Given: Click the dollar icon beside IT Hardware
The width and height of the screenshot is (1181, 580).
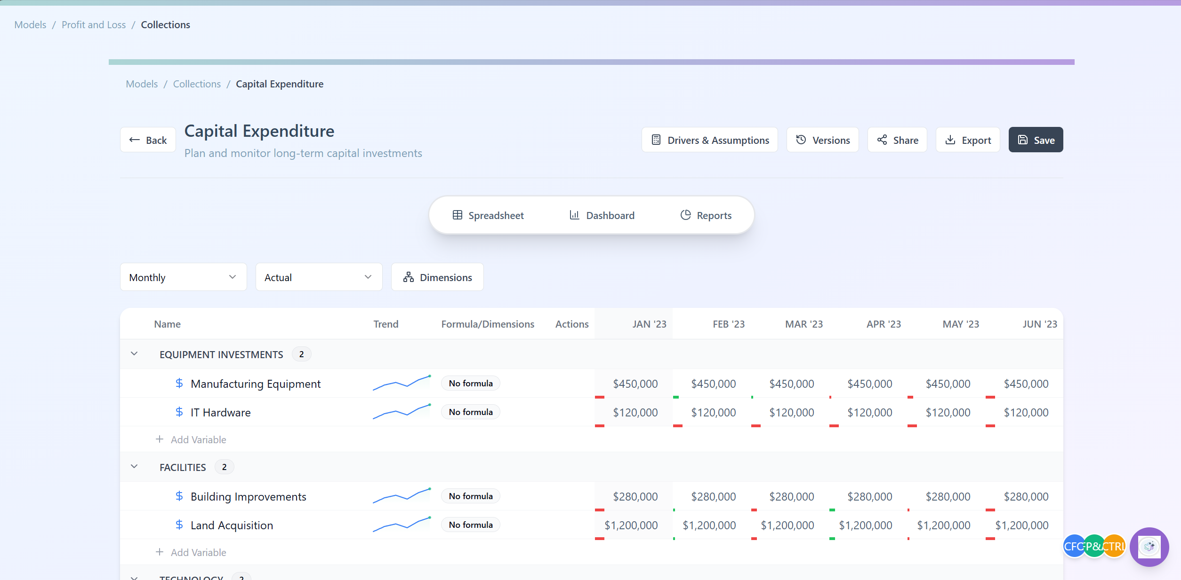Looking at the screenshot, I should coord(179,412).
